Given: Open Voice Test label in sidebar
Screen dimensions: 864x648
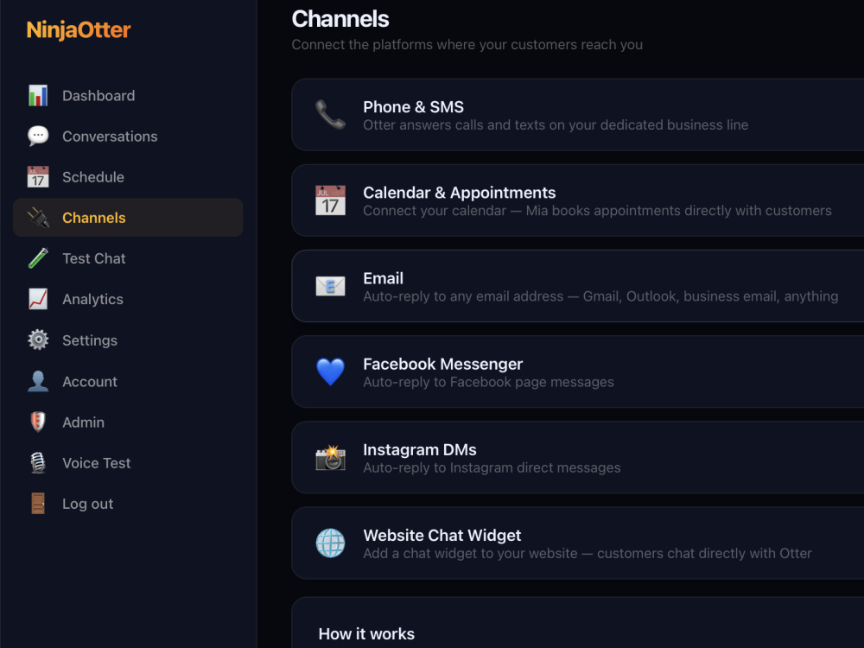Looking at the screenshot, I should pos(97,463).
